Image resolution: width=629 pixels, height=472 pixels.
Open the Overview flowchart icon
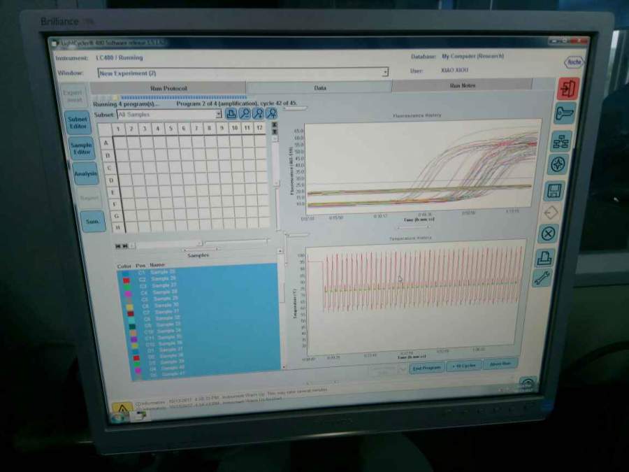[x=560, y=141]
